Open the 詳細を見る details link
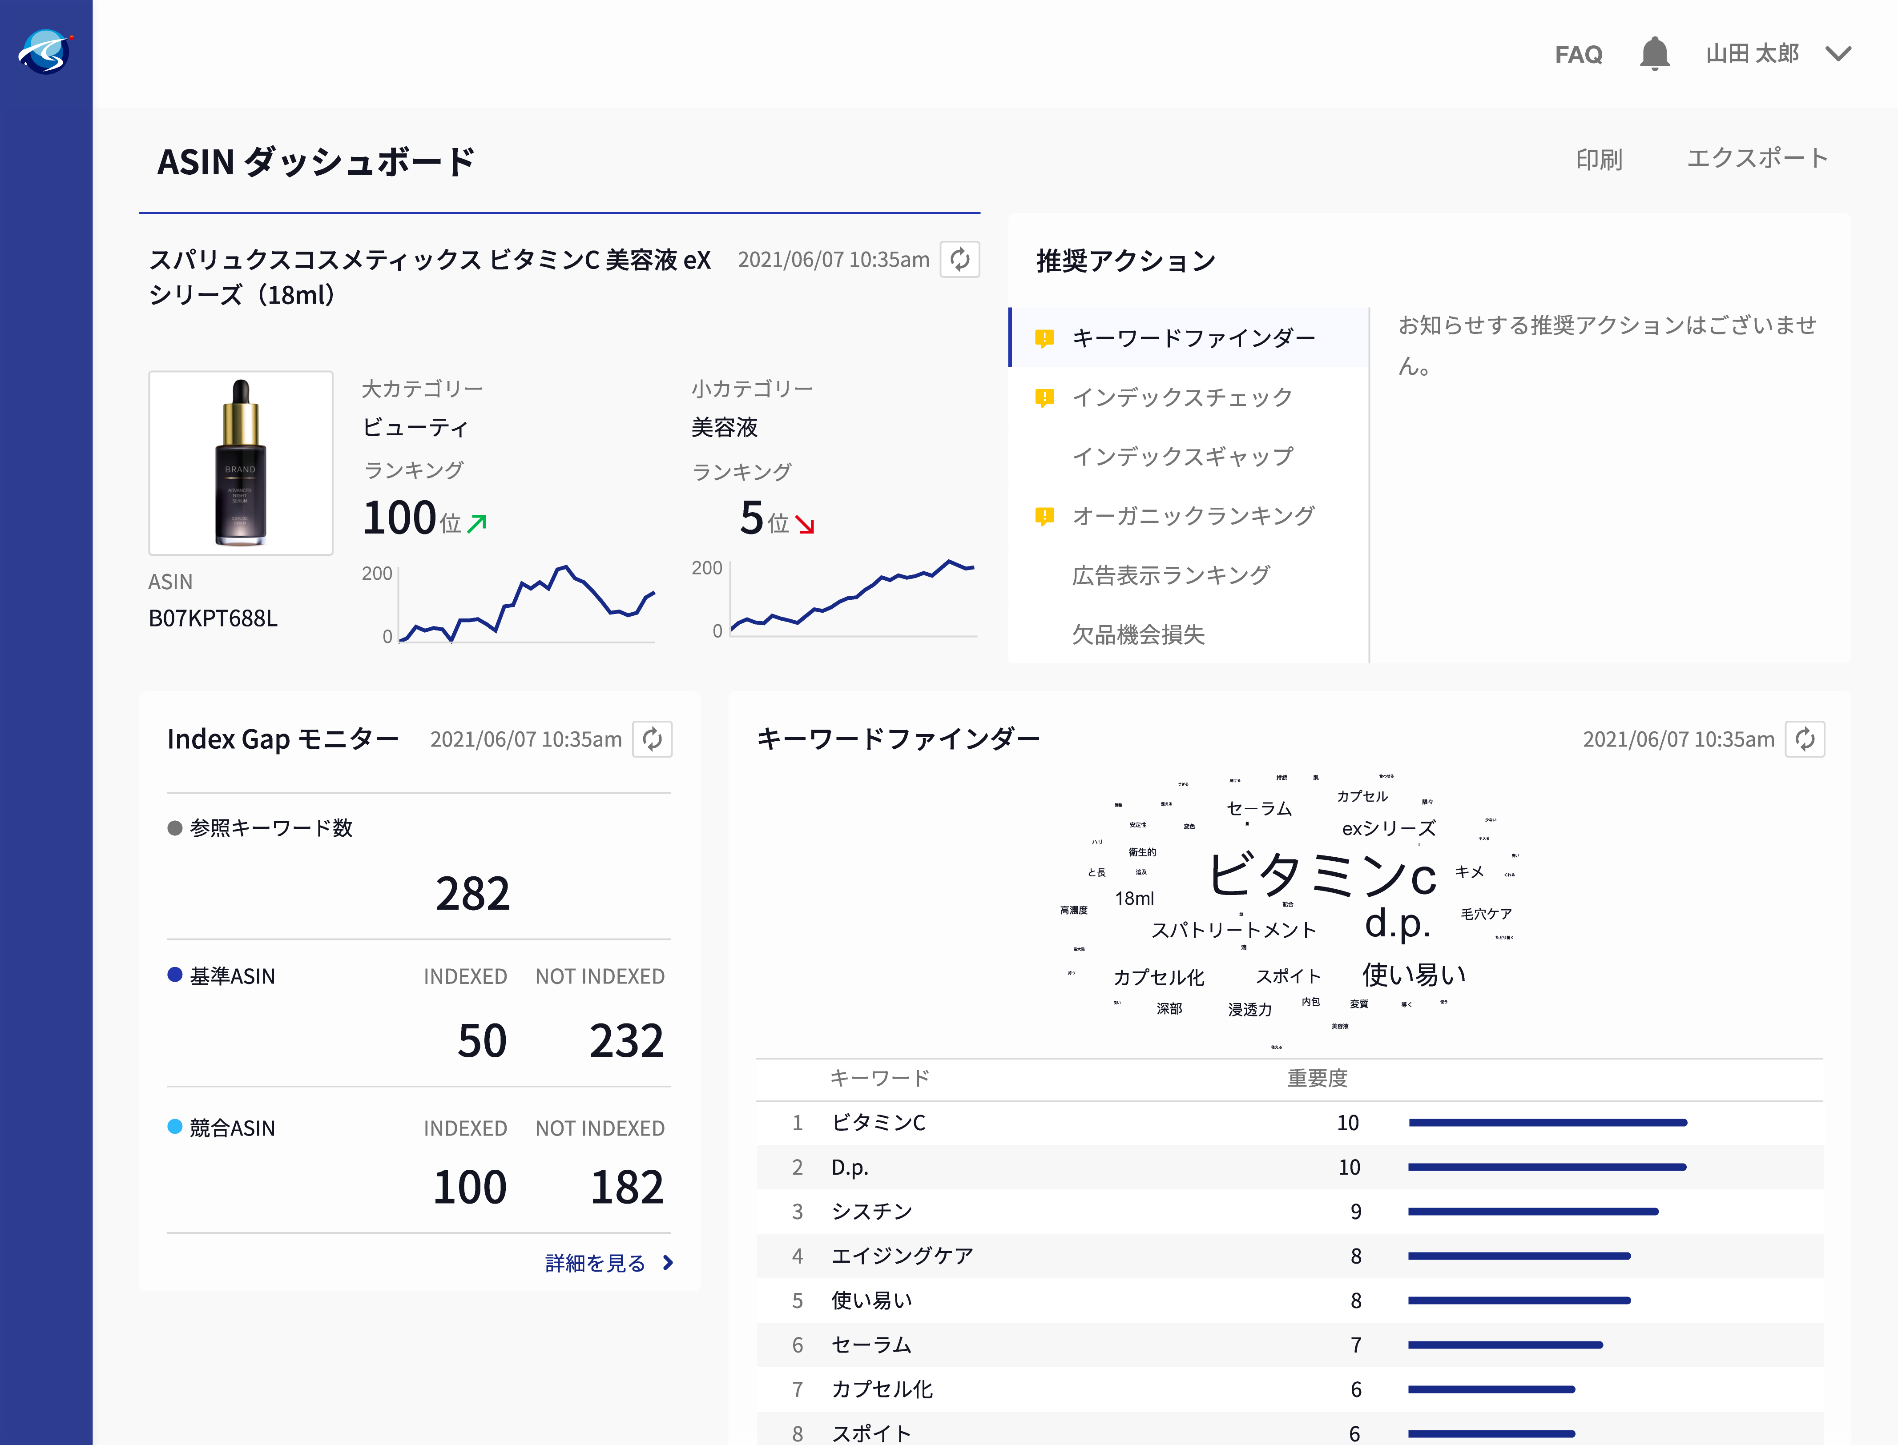 point(596,1263)
